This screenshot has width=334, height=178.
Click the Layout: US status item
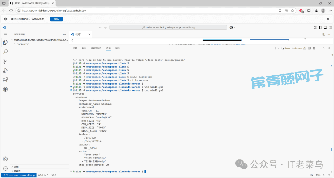320,175
